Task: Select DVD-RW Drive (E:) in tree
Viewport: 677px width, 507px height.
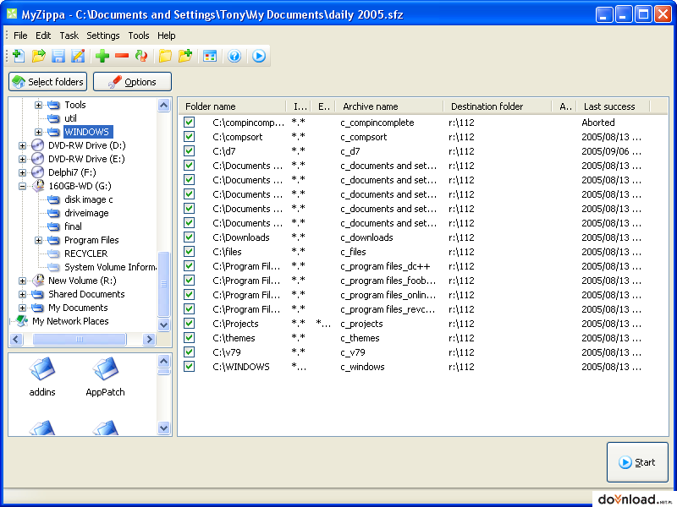Action: pos(86,159)
